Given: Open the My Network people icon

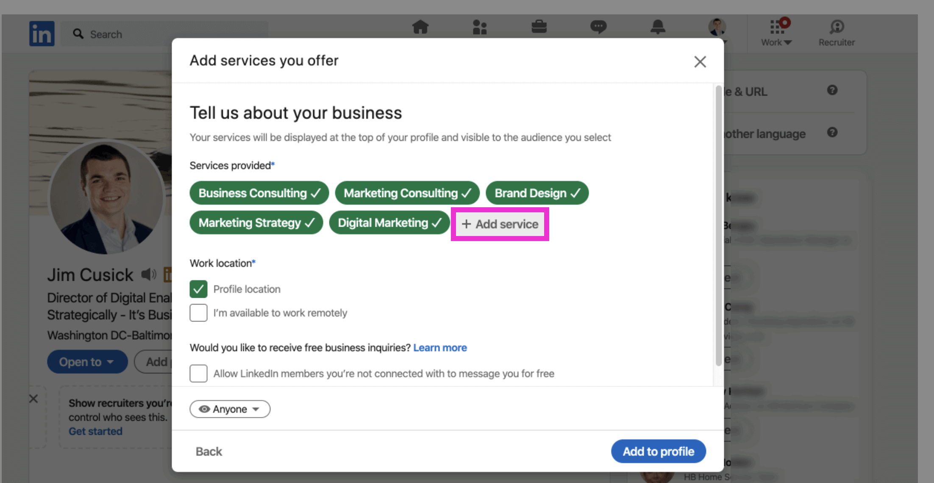Looking at the screenshot, I should 480,27.
